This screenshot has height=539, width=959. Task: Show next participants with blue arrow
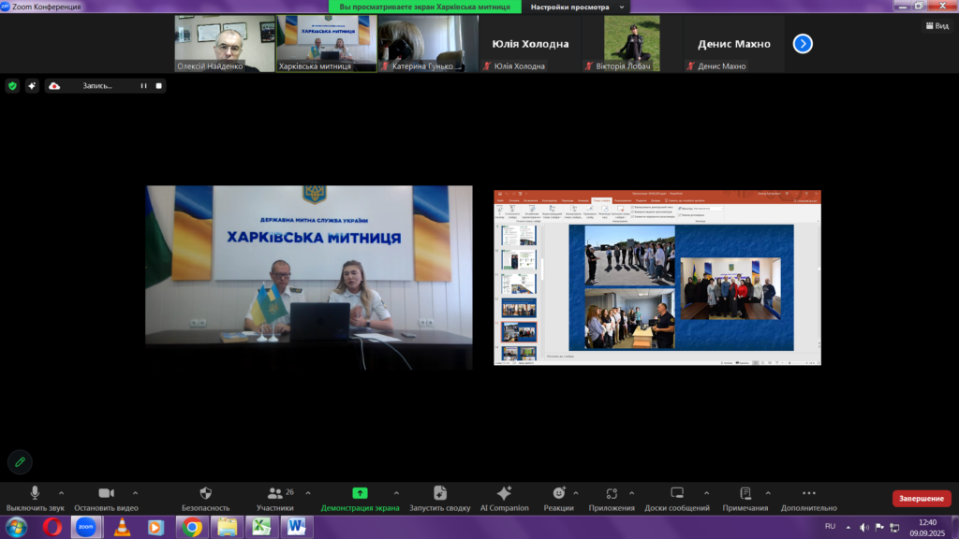[803, 43]
